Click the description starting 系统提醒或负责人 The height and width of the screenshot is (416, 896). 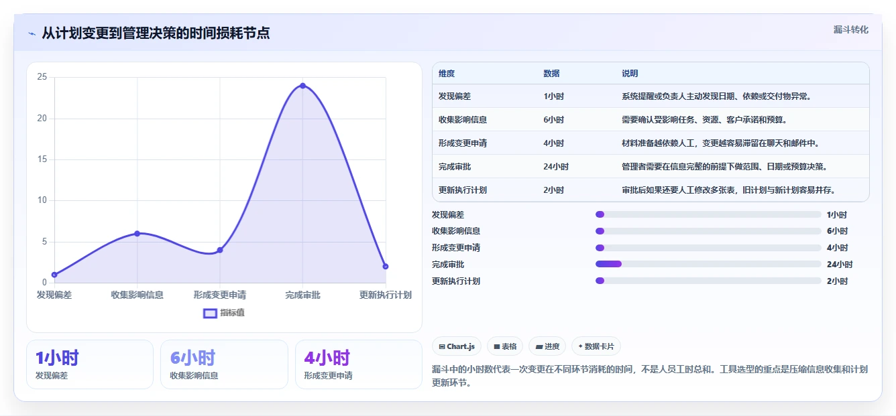coord(716,96)
